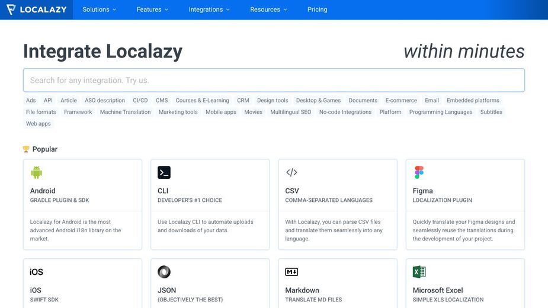Filter by CI/CD tag
The height and width of the screenshot is (308, 548).
[x=140, y=100]
